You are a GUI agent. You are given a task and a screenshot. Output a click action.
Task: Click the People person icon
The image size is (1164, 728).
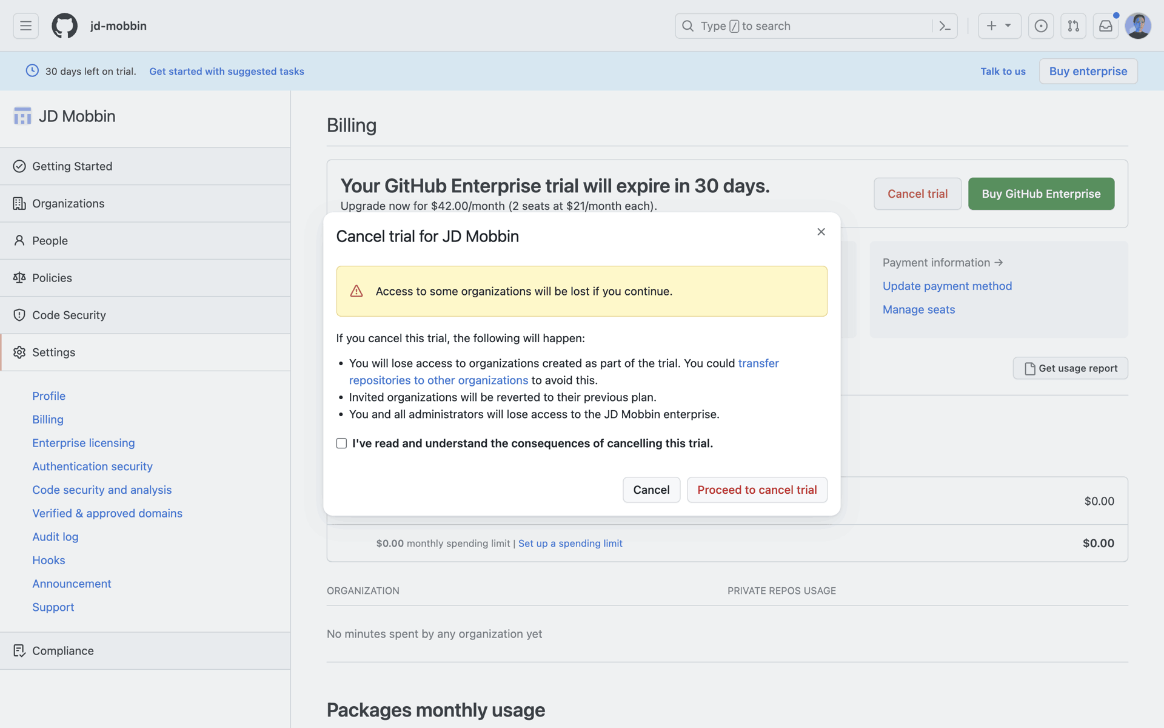19,241
